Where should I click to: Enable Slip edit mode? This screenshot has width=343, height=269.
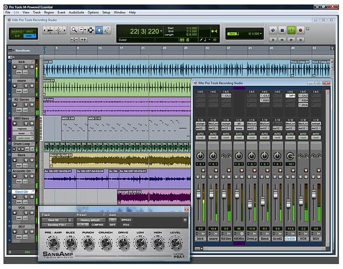pyautogui.click(x=16, y=36)
